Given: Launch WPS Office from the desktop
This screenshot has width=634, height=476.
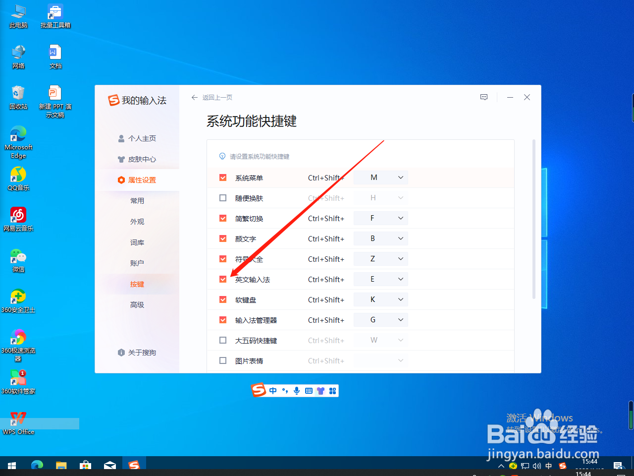Looking at the screenshot, I should point(18,422).
